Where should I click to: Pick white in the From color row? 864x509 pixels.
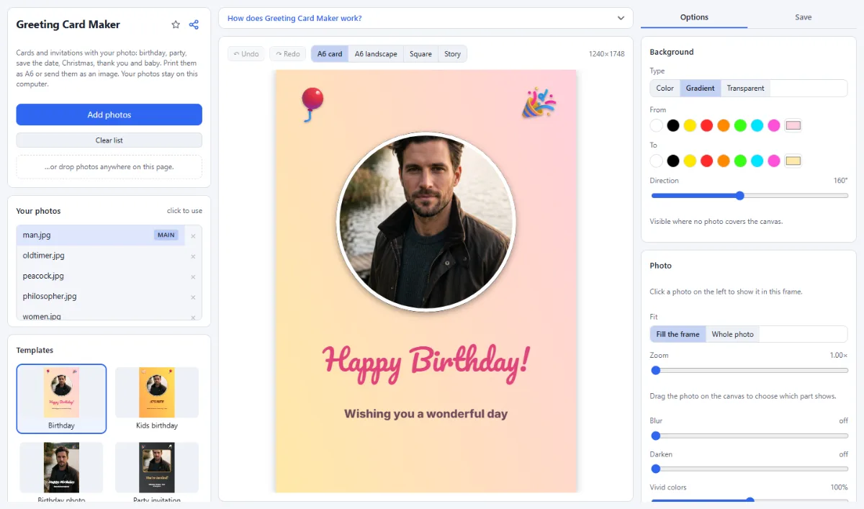[x=656, y=125]
